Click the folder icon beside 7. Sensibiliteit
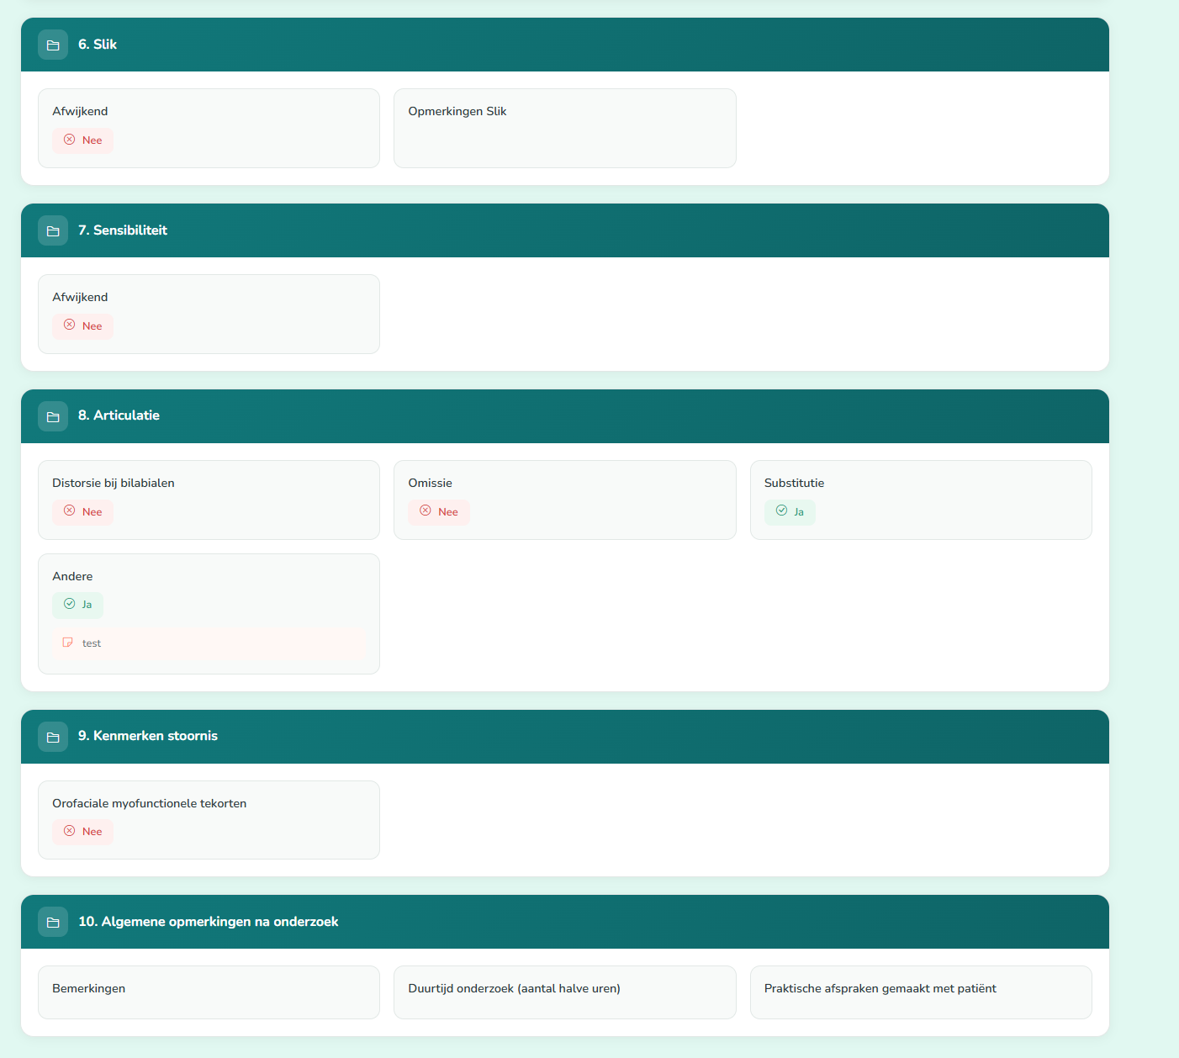Viewport: 1179px width, 1058px height. point(53,230)
